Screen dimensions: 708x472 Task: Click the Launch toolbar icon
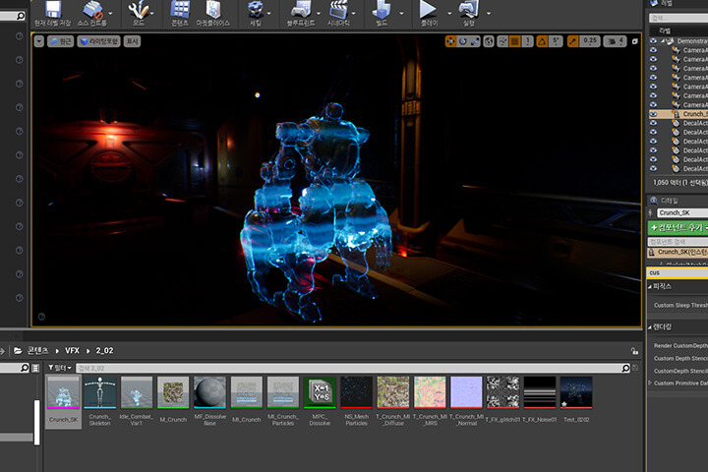click(469, 14)
